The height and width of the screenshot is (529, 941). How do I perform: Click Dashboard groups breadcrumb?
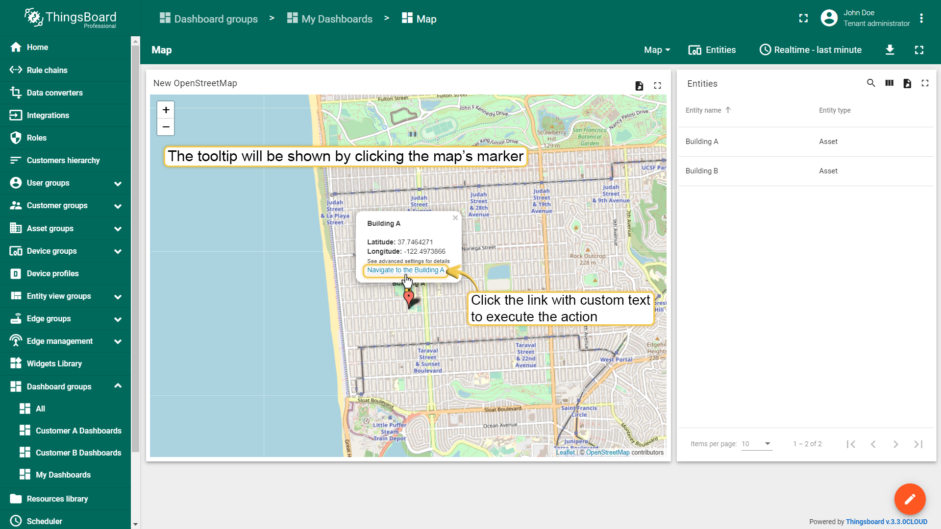[x=209, y=19]
